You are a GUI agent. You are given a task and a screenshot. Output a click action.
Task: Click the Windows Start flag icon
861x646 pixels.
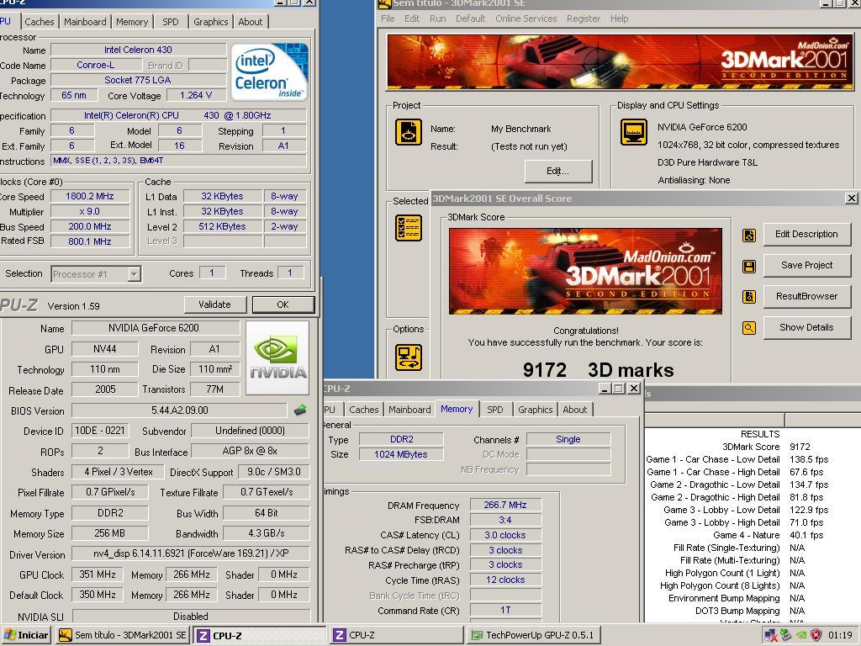pos(9,635)
